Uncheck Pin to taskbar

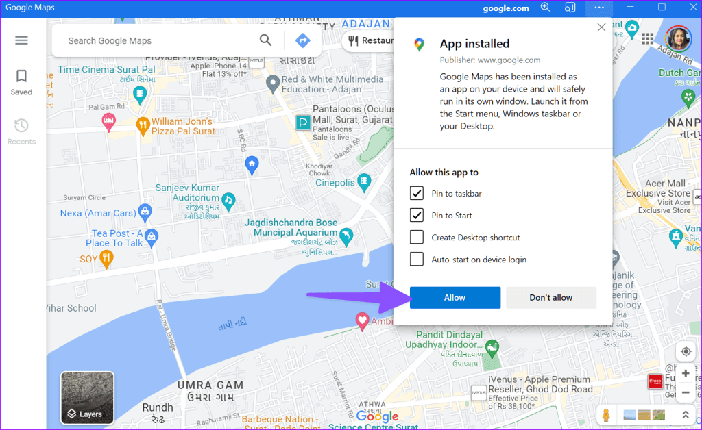pyautogui.click(x=417, y=193)
